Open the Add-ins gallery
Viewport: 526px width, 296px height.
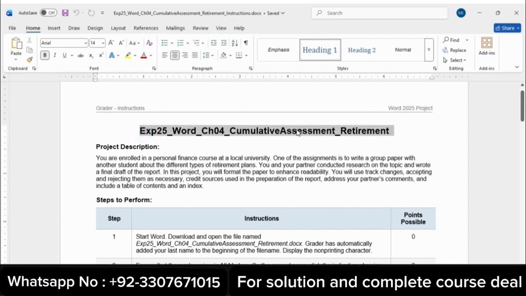click(487, 46)
